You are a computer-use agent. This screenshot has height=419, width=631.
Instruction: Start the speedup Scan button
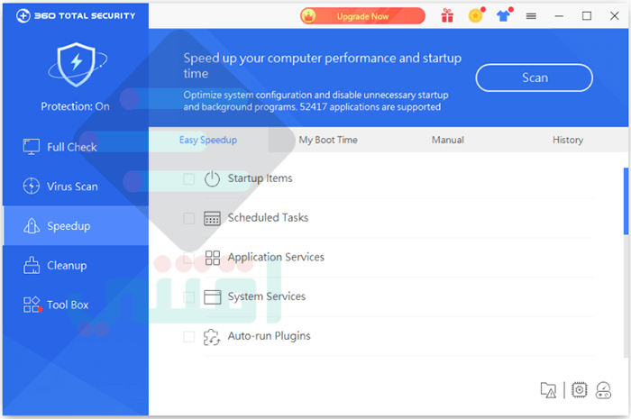534,77
